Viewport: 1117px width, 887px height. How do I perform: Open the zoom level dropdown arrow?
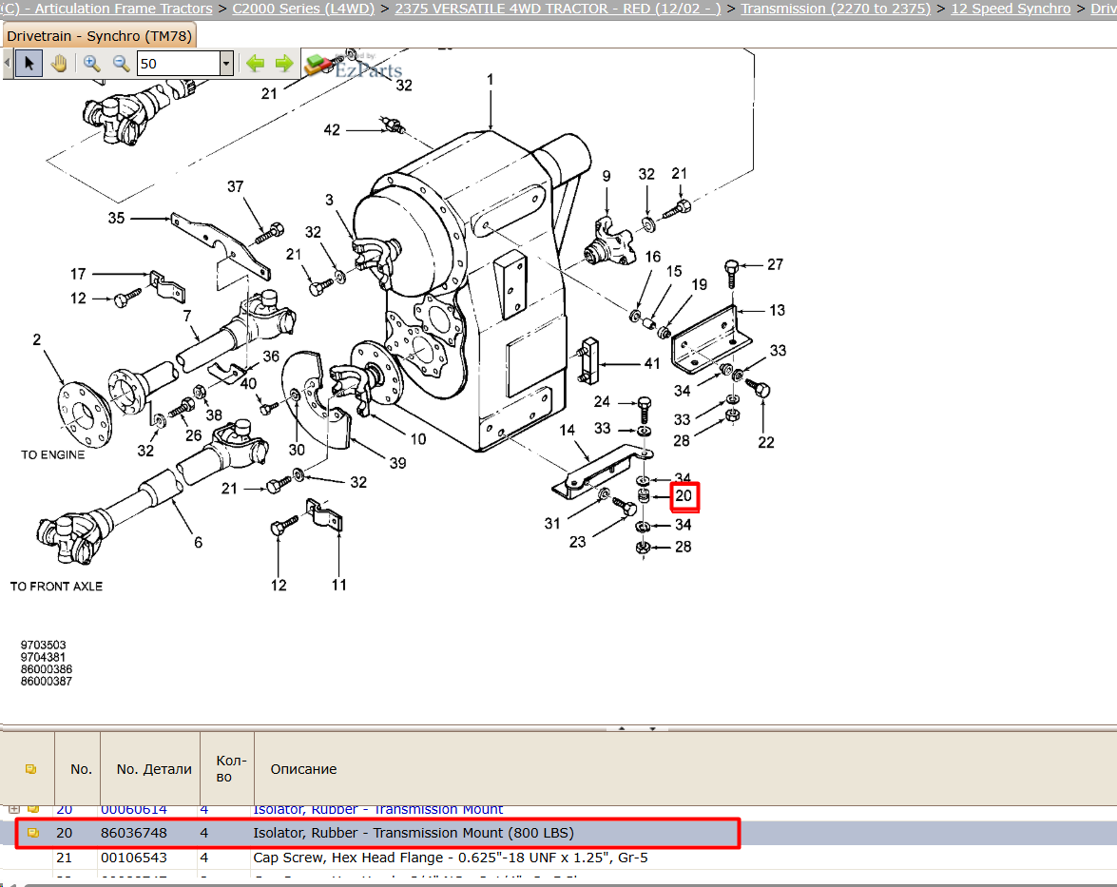[226, 64]
